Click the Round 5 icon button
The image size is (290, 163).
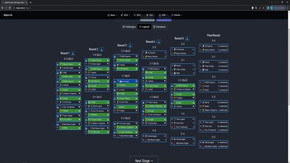[187, 38]
